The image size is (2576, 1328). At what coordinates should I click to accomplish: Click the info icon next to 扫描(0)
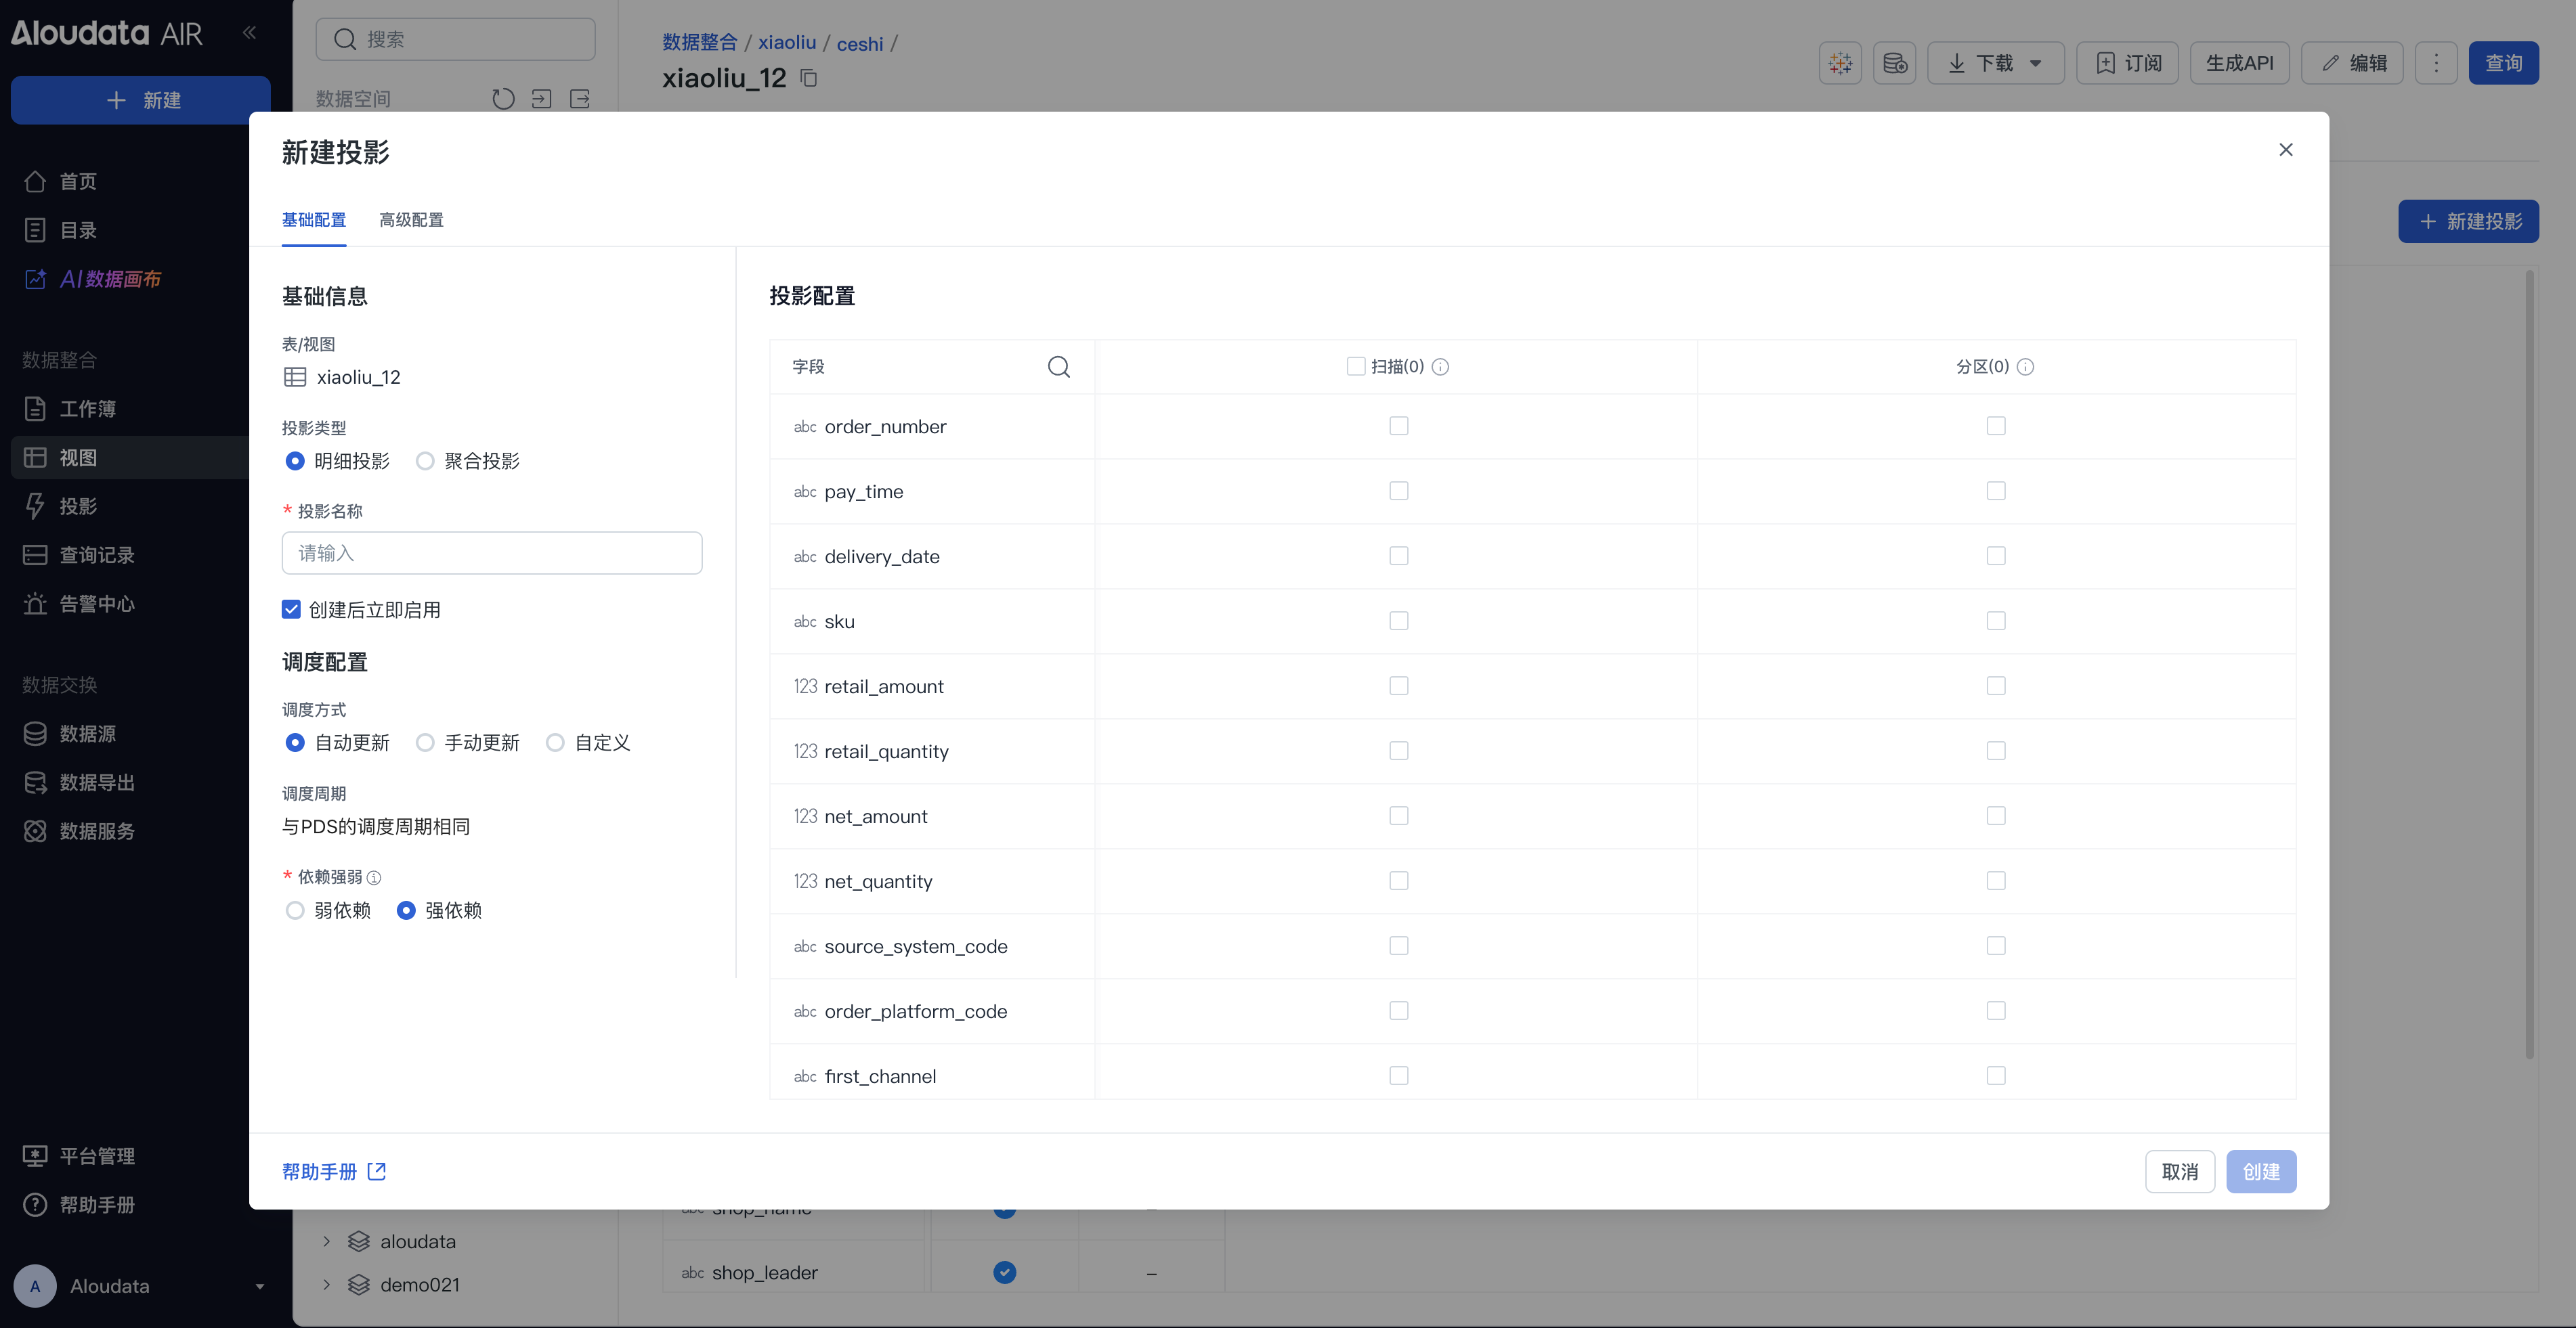click(x=1440, y=367)
